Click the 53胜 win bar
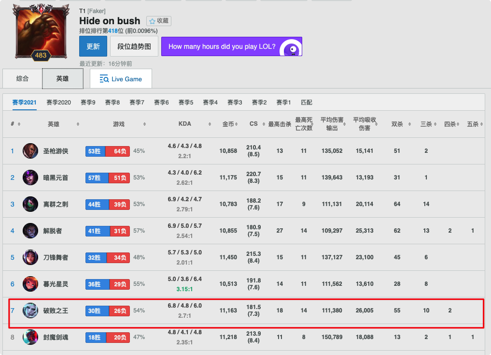 [x=95, y=151]
